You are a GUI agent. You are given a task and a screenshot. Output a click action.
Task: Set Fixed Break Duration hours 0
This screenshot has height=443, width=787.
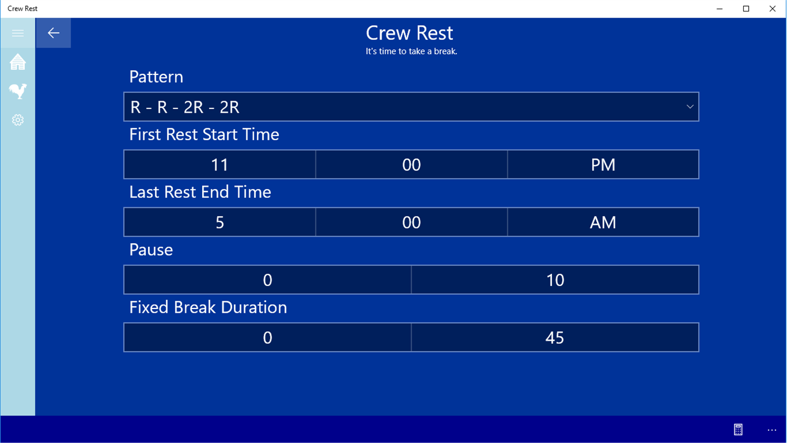click(x=267, y=337)
